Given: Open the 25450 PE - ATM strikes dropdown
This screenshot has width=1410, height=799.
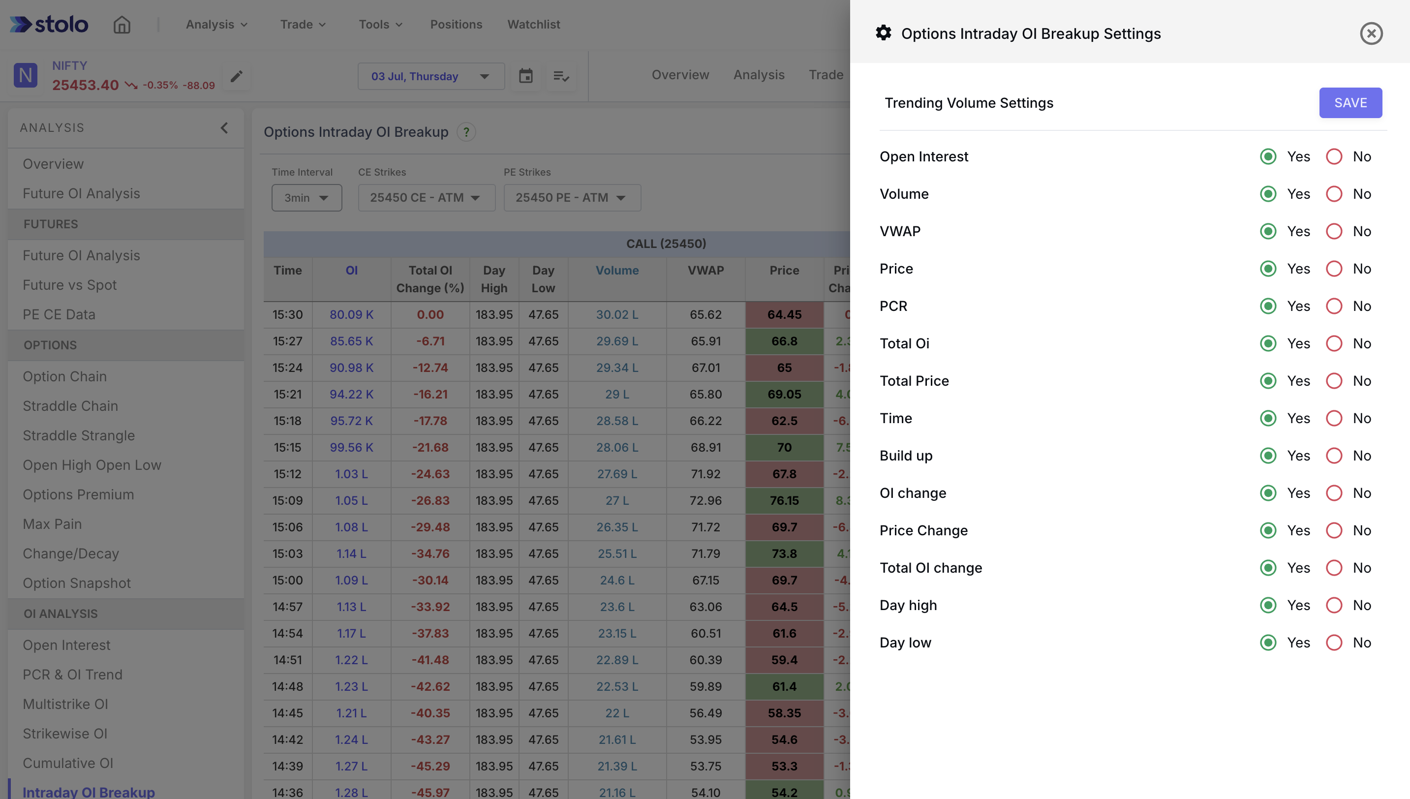Looking at the screenshot, I should coord(572,198).
